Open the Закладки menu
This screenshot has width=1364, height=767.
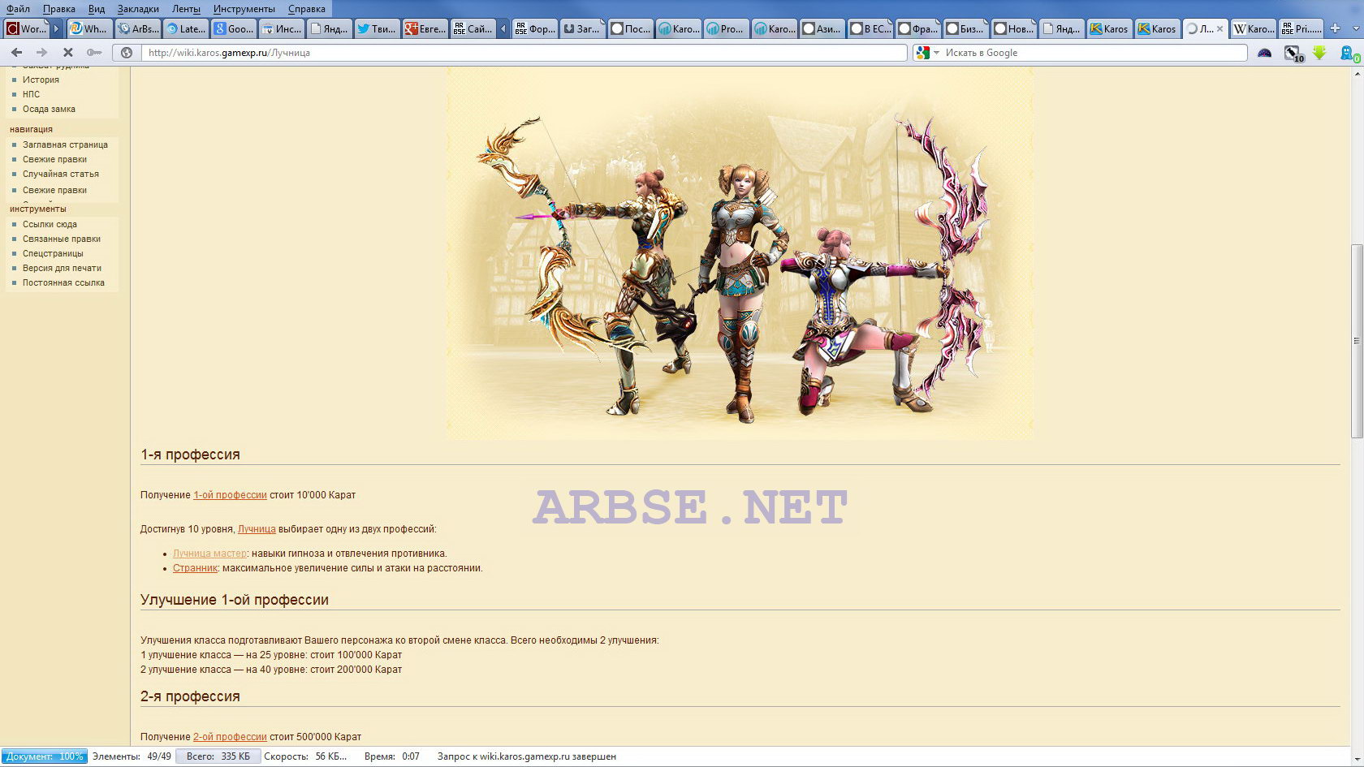pyautogui.click(x=138, y=9)
